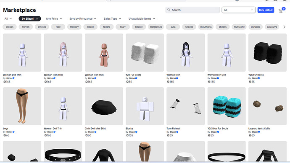Open the Leopard Wrist Cuffs thumbnail
Viewport: 290px width, 163px height.
(x=267, y=106)
